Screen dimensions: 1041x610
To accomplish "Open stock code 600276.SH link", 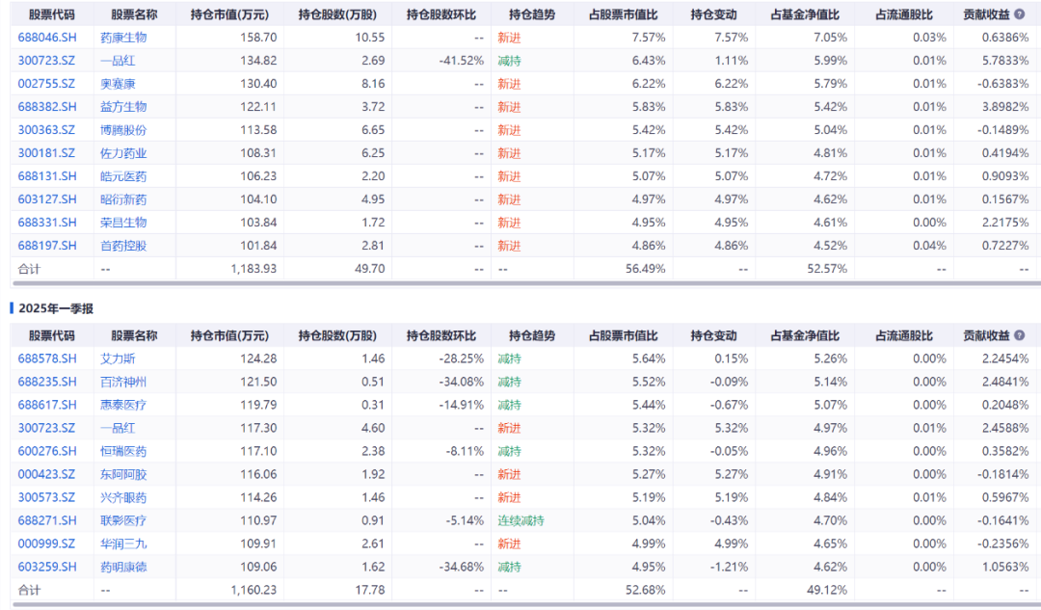I will pyautogui.click(x=47, y=451).
